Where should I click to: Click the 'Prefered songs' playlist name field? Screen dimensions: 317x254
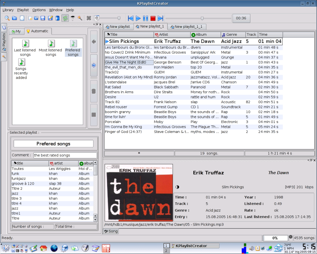(x=53, y=144)
